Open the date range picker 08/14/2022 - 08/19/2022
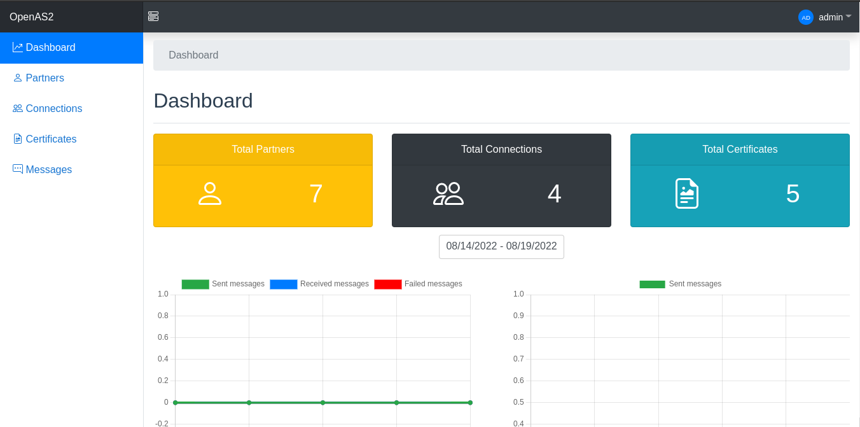Screen dimensions: 860x427 click(x=501, y=246)
